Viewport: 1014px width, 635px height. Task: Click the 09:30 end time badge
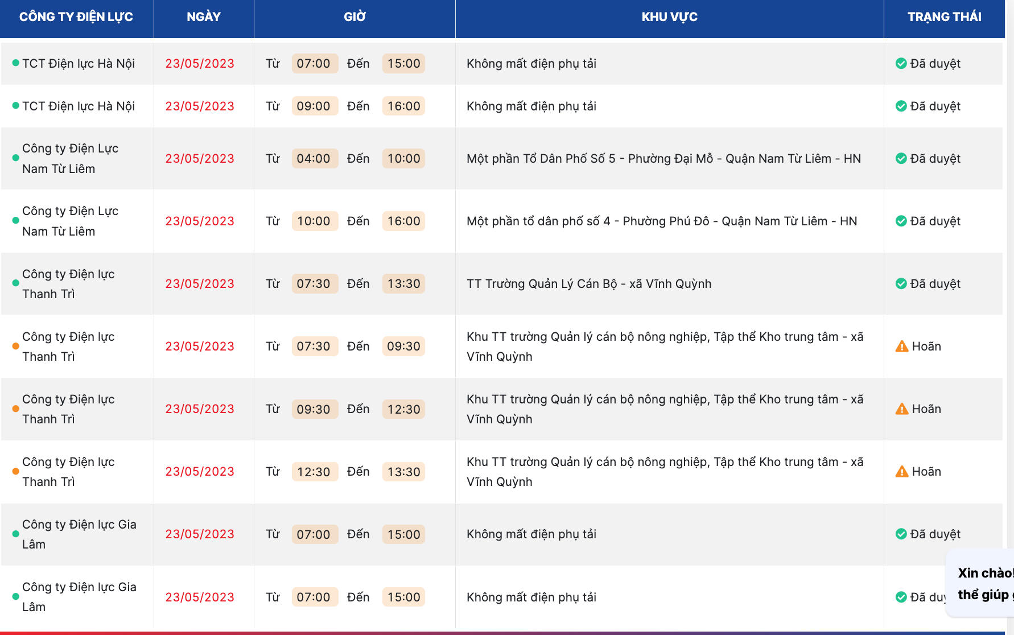click(403, 346)
